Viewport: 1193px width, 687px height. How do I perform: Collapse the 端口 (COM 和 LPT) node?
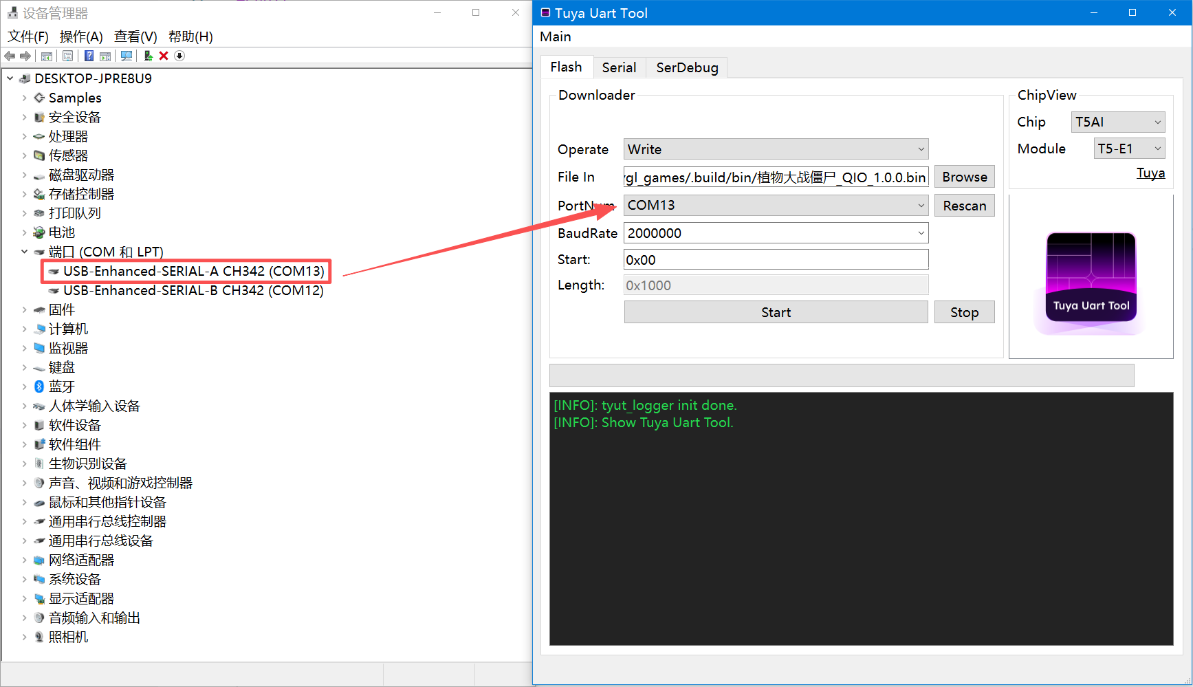24,252
